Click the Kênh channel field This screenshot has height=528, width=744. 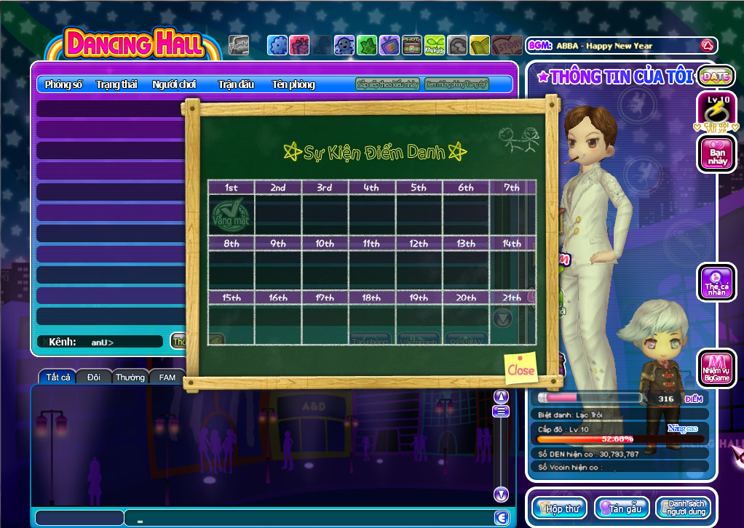pos(100,342)
